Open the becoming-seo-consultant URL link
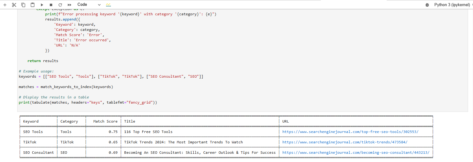This screenshot has width=473, height=162. [x=356, y=153]
